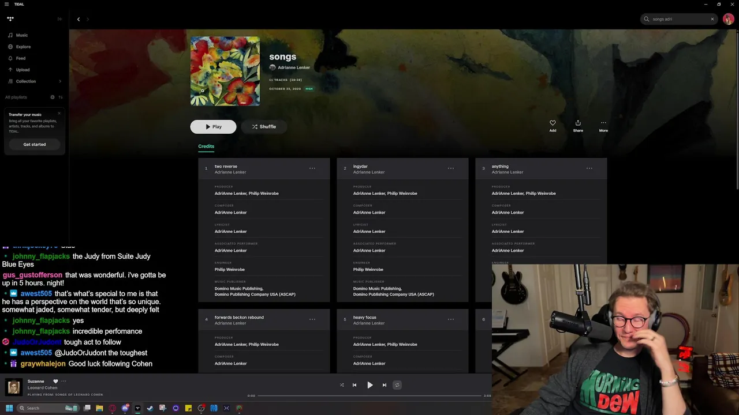Click producer credit under two reverse
The height and width of the screenshot is (415, 739).
point(247,194)
